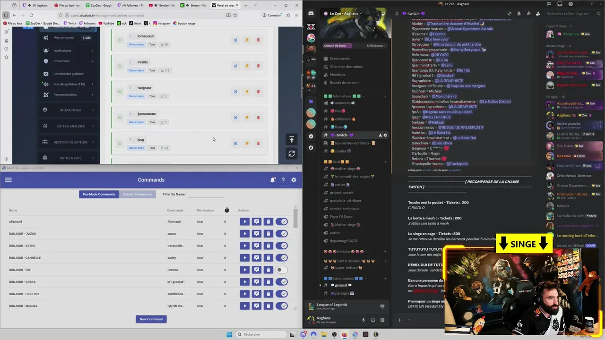Reload the browser page
605x340 pixels.
coord(31,15)
